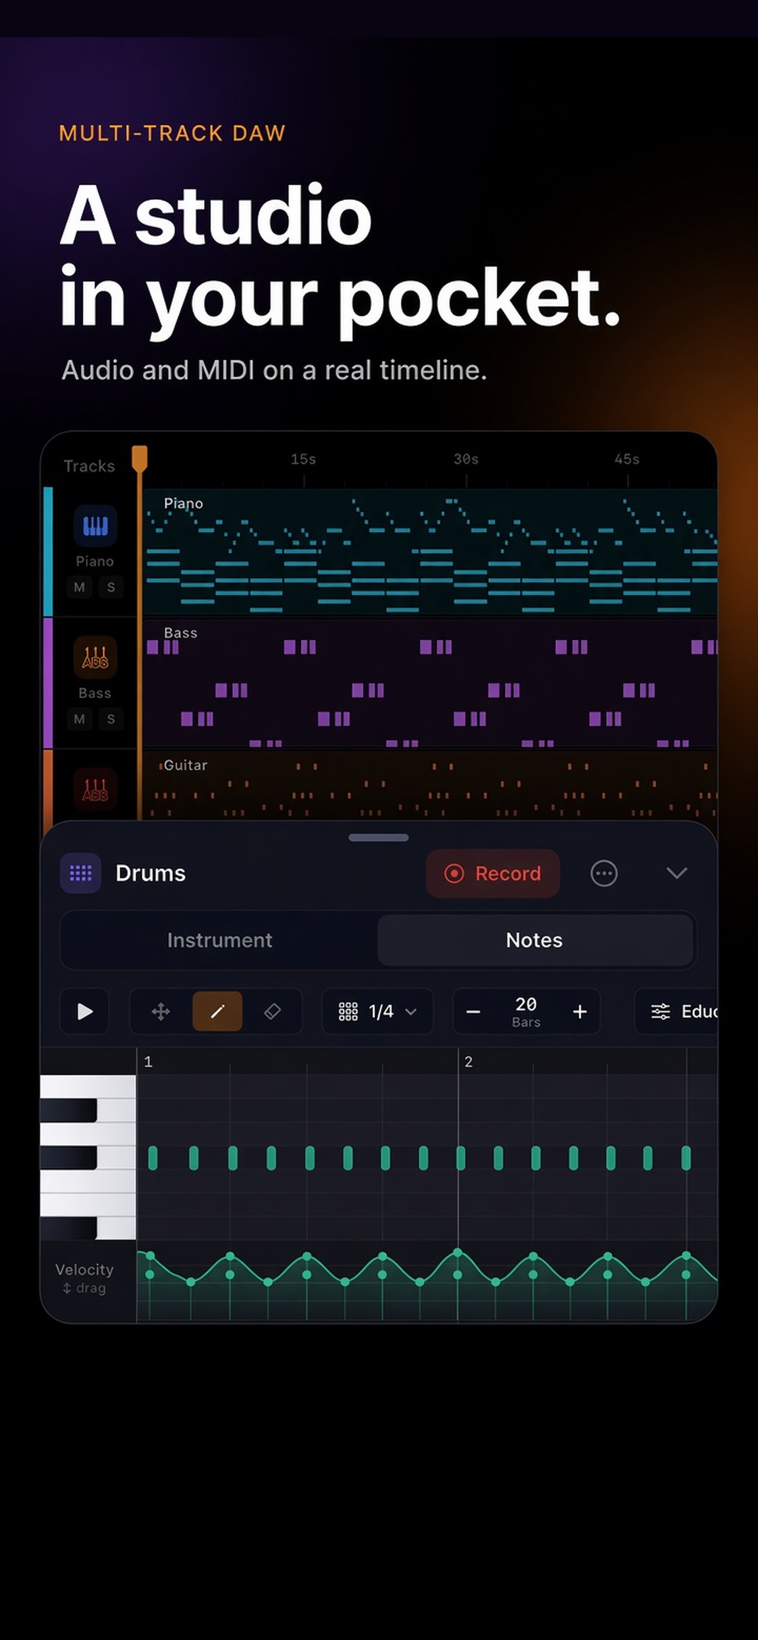The height and width of the screenshot is (1640, 758).
Task: Grab the editor panel drag handle
Action: (378, 837)
